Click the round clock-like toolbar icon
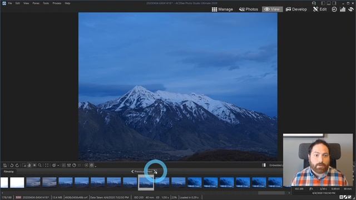356x200 pixels. [74, 166]
